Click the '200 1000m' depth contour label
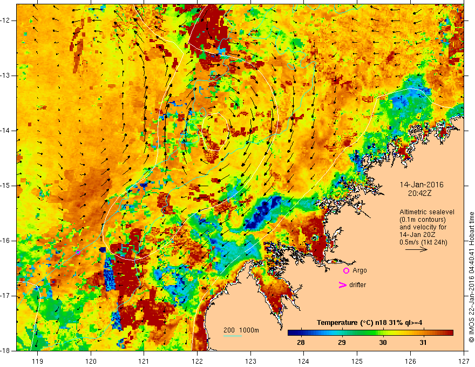The width and height of the screenshot is (475, 367). [241, 330]
